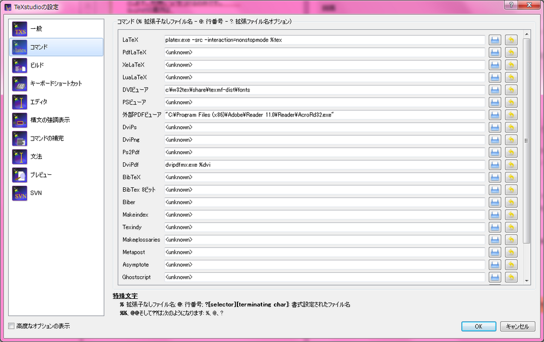Click the キャンセル button

(517, 326)
